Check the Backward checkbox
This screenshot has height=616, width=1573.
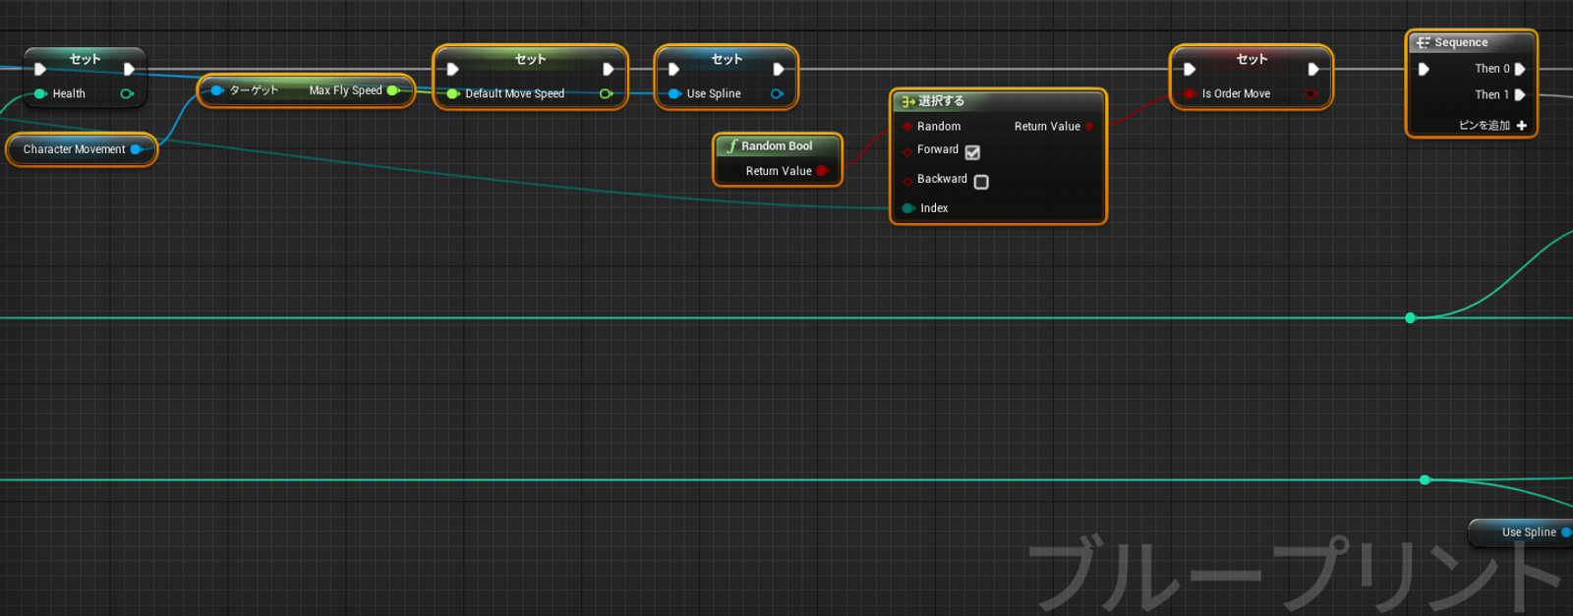pos(981,182)
